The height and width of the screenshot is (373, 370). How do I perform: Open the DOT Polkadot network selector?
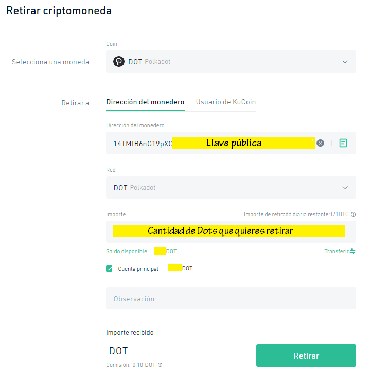point(231,188)
